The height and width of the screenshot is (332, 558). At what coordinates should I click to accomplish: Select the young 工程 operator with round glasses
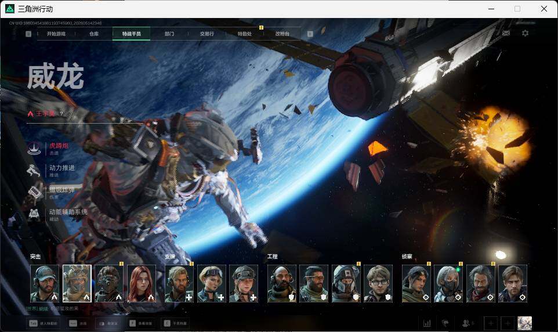(378, 284)
